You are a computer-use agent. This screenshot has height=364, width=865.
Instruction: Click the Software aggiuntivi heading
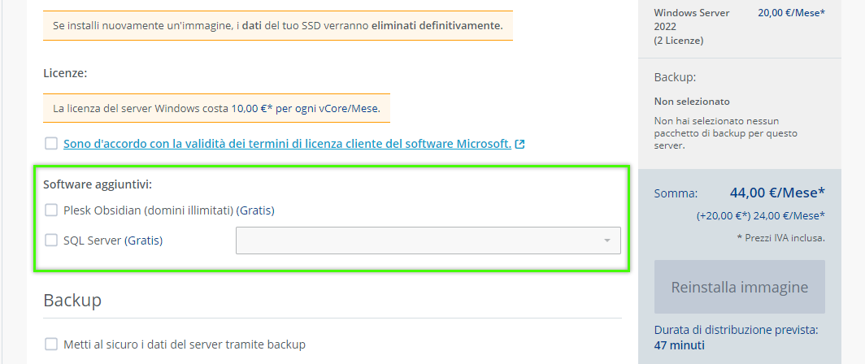[98, 184]
